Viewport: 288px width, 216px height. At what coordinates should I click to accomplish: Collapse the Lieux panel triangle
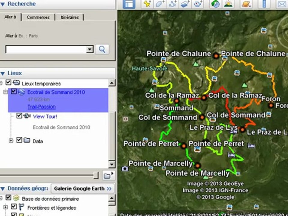point(3,73)
